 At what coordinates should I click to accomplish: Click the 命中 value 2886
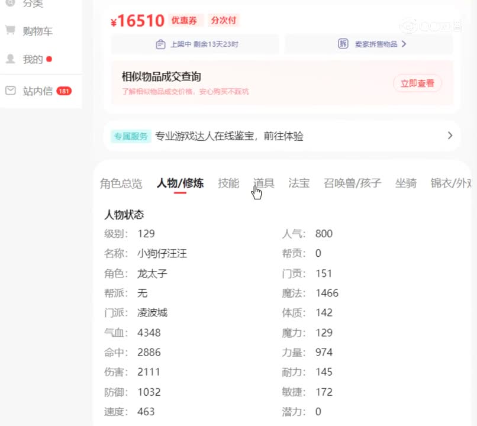[x=149, y=353]
